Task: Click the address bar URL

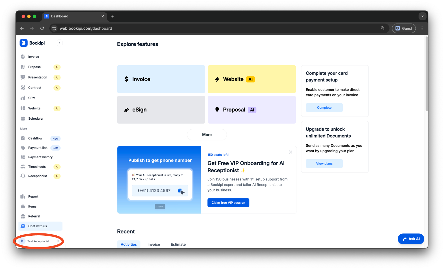Action: 86,28
